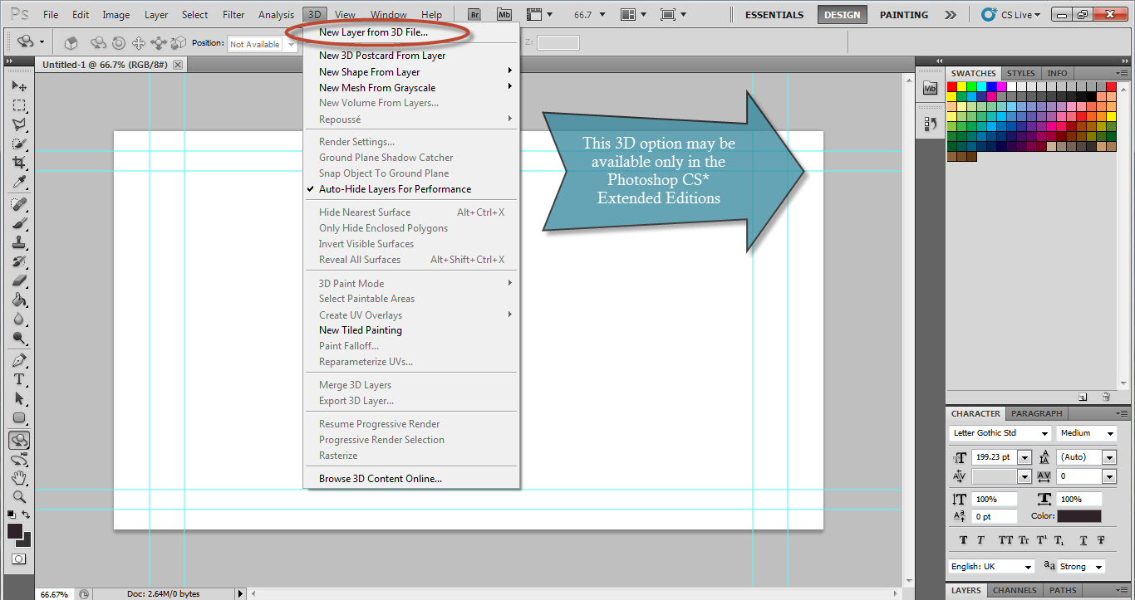Open the tracking value dropdown arrow

[x=1109, y=476]
